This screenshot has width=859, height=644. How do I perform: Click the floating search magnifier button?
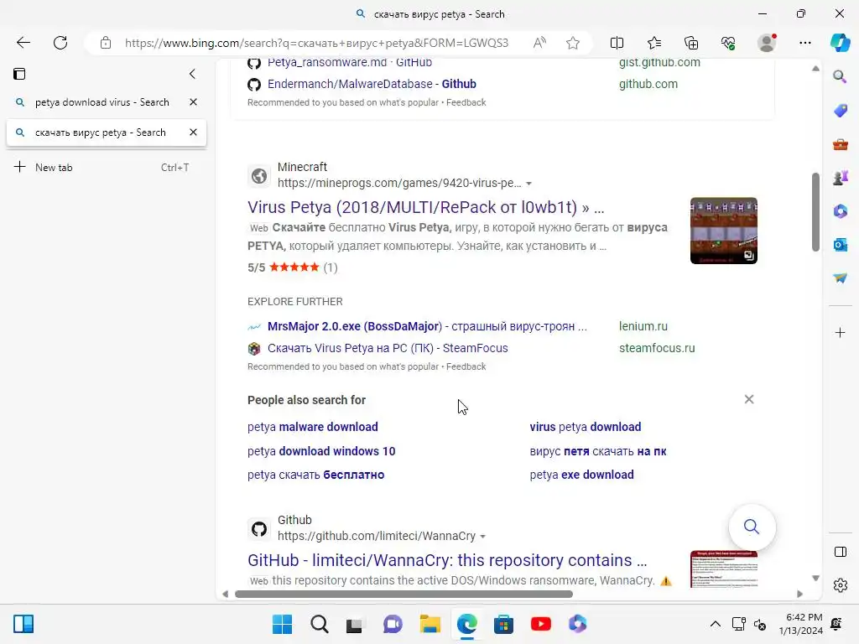(752, 527)
